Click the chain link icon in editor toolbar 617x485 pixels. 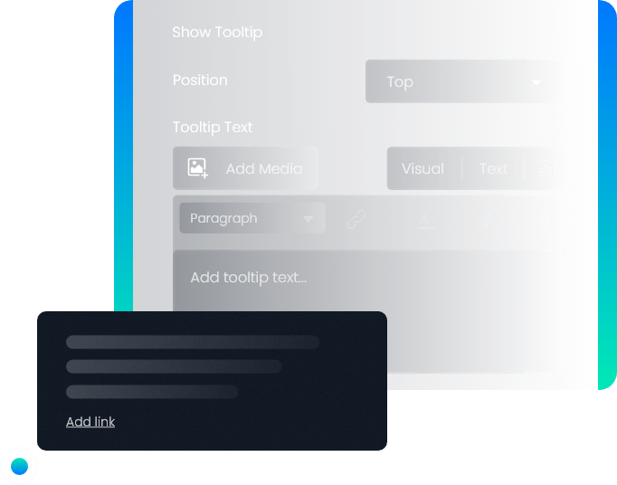(x=356, y=219)
